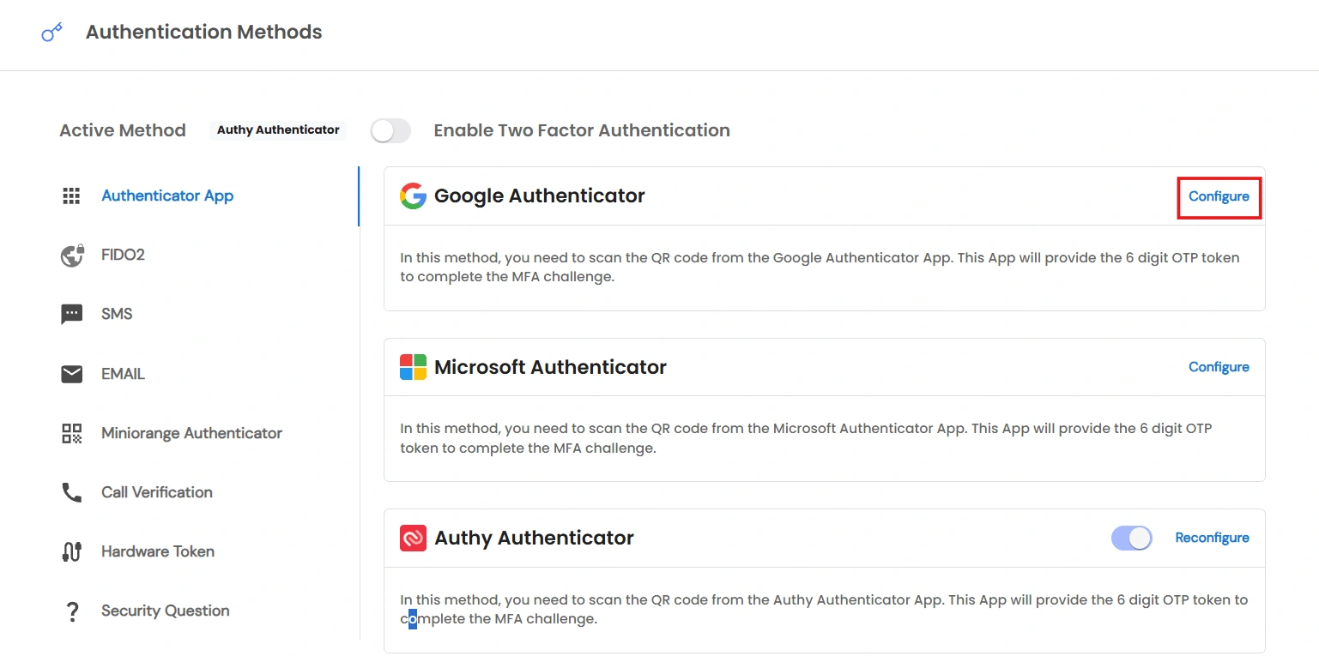Click the Call Verification phone icon

[x=71, y=492]
